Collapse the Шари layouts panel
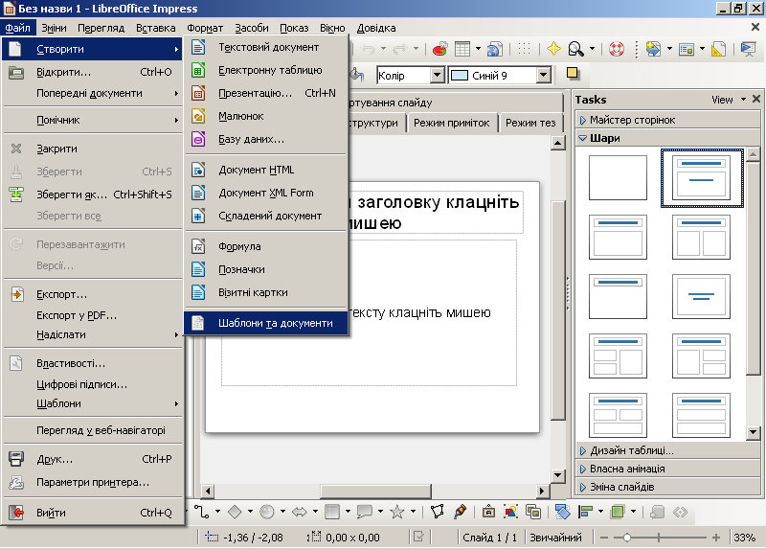Screen dimensions: 766x550 tap(668, 138)
